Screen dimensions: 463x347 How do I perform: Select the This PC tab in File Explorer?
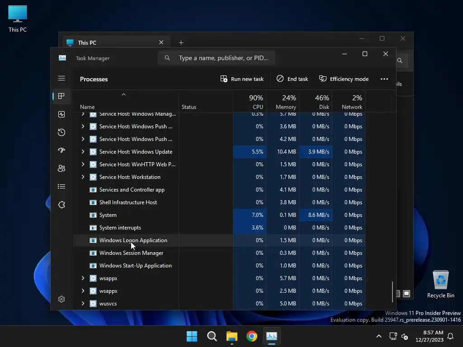point(115,42)
